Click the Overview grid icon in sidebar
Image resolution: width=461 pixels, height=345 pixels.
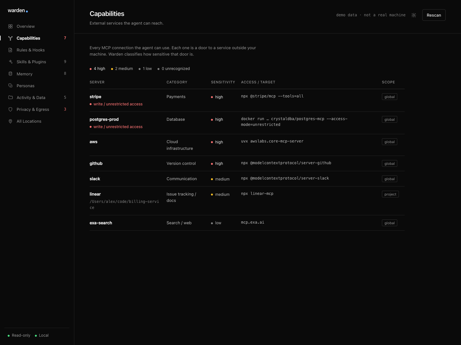10,26
